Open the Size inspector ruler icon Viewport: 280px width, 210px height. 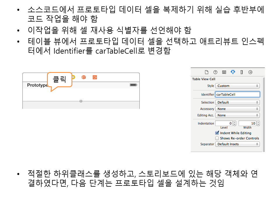pyautogui.click(x=242, y=72)
